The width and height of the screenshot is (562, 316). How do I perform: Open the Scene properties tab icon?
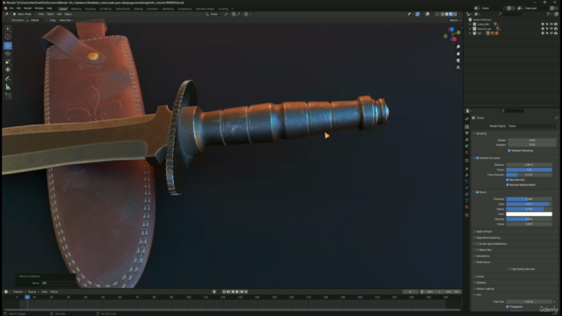tap(467, 146)
